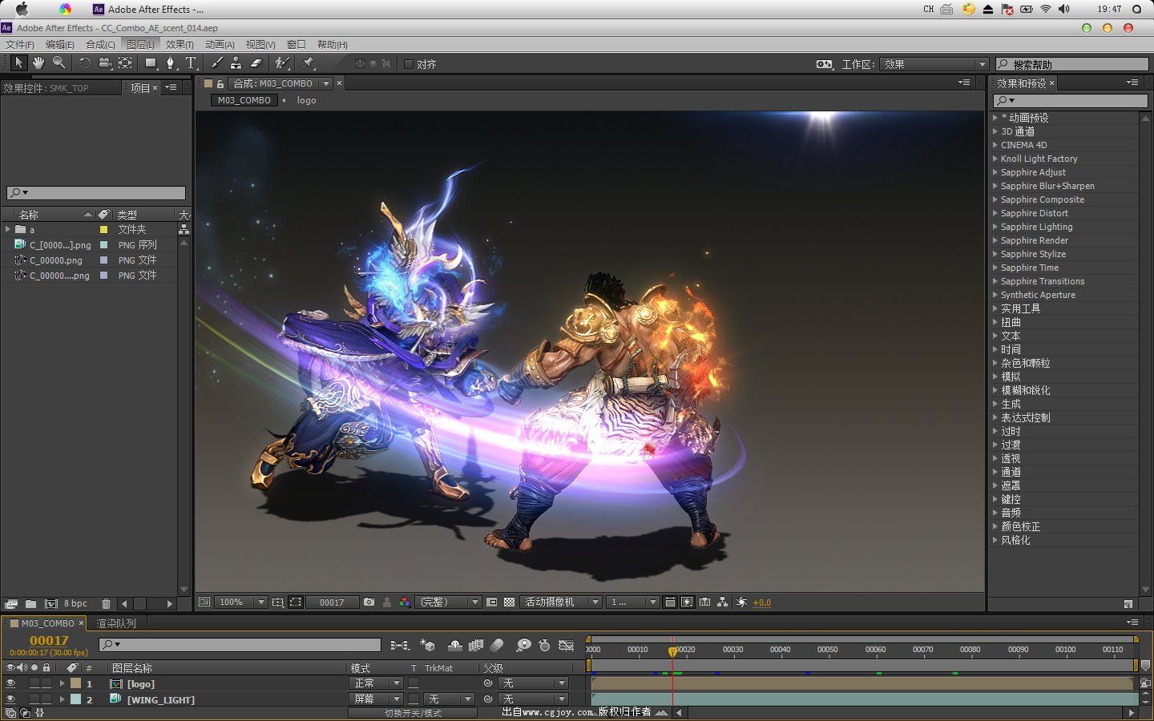Open the comp flowchart icon in viewer
Screen dimensions: 1154x721
pyautogui.click(x=723, y=602)
